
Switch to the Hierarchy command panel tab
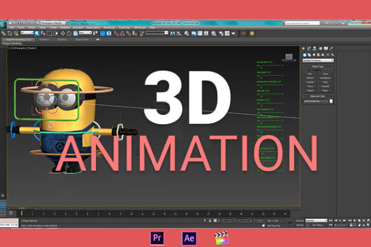(x=314, y=49)
